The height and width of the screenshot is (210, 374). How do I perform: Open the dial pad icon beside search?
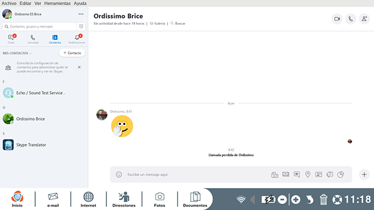[x=81, y=26]
